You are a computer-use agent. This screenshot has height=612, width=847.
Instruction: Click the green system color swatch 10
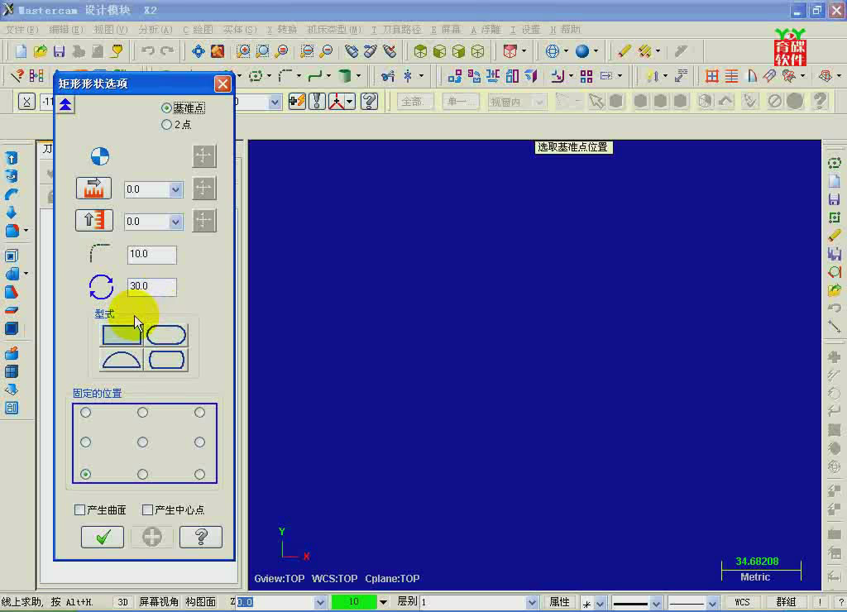(x=354, y=602)
